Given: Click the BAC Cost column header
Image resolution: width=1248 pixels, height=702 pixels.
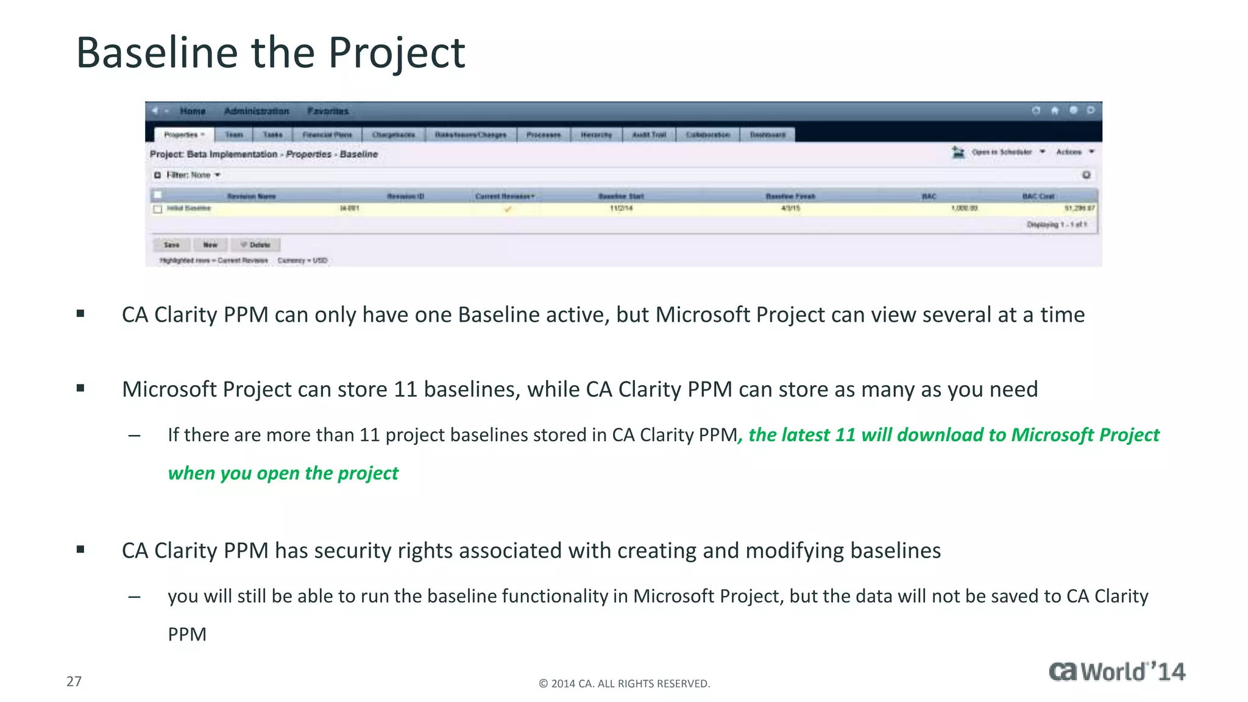Looking at the screenshot, I should pyautogui.click(x=1038, y=196).
